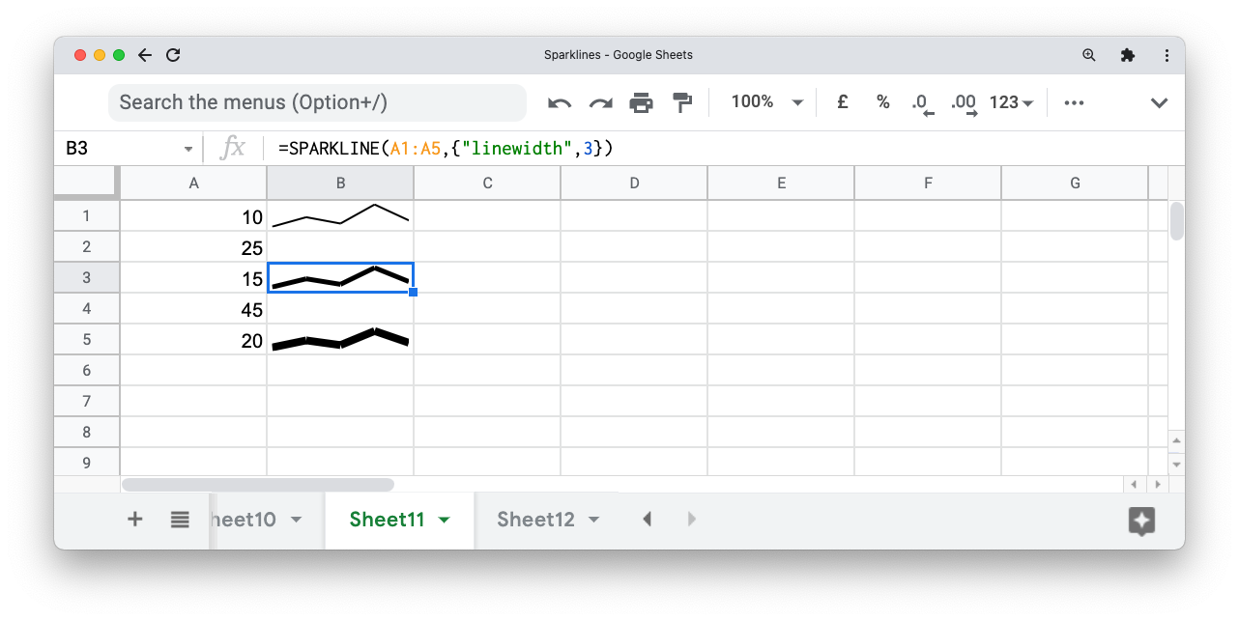Image resolution: width=1239 pixels, height=621 pixels.
Task: Toggle the toolbar visibility chevron
Action: point(1159,101)
